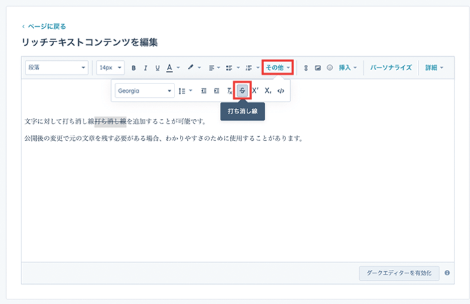This screenshot has height=304, width=470.
Task: Expand the bulleted list style arrow
Action: point(238,67)
